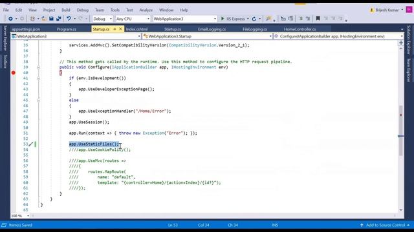Image resolution: width=414 pixels, height=232 pixels.
Task: Open the Solution Explorer side panel
Action: tap(408, 40)
